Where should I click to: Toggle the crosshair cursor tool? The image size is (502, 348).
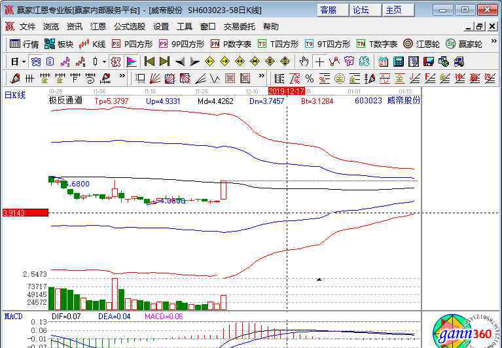tap(319, 61)
